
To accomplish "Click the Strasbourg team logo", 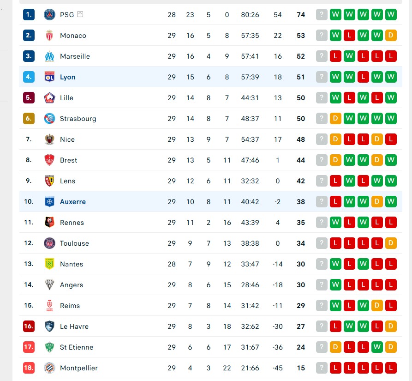I will coord(49,119).
